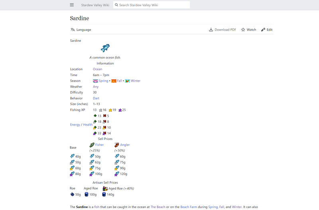The image size is (319, 210).
Task: Go to Stardew Valley Wiki home link
Action: point(95,5)
